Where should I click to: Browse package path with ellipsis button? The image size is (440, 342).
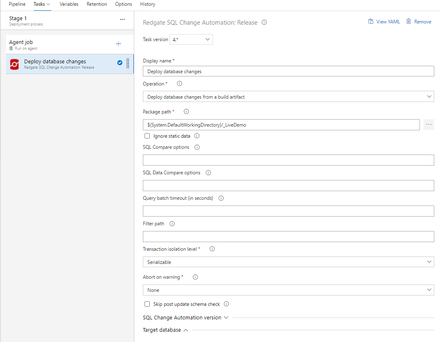pyautogui.click(x=429, y=125)
